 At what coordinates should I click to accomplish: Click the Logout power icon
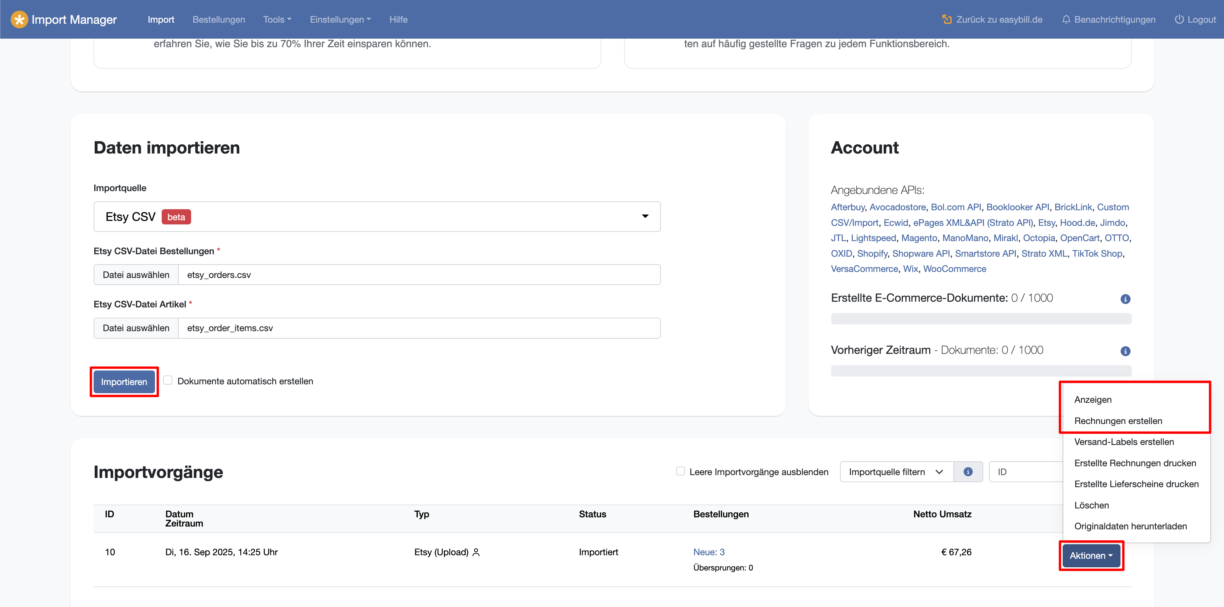[1179, 20]
